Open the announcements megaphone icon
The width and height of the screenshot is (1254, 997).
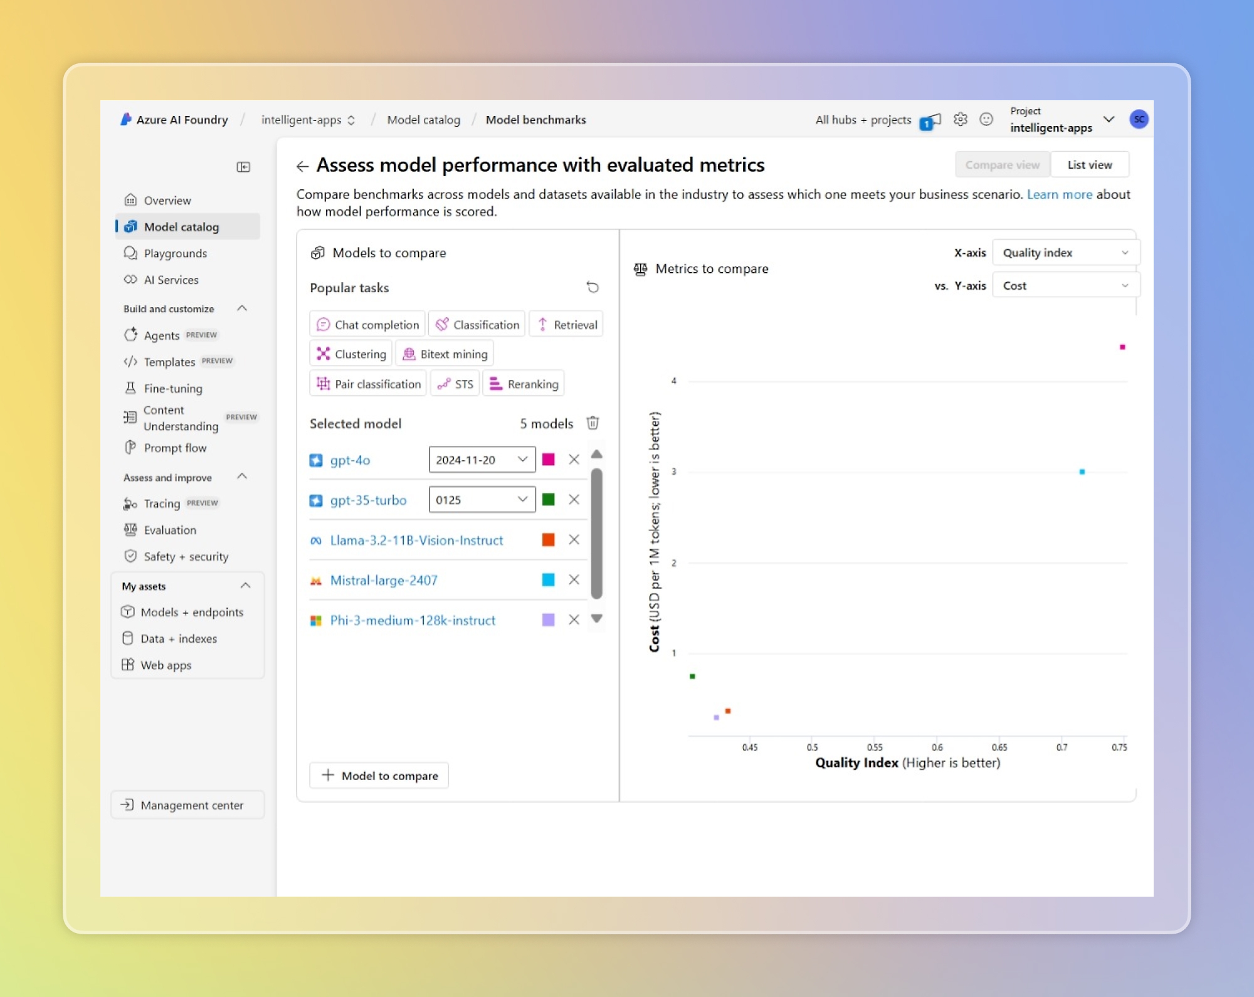(x=930, y=120)
